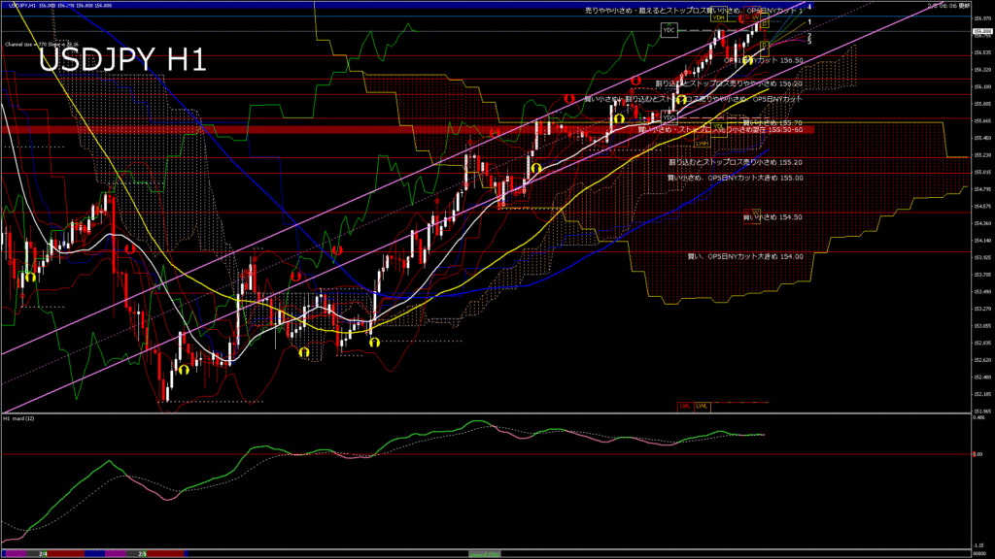The image size is (995, 559).
Task: Select the Channel size and Slope text
Action: pos(42,44)
